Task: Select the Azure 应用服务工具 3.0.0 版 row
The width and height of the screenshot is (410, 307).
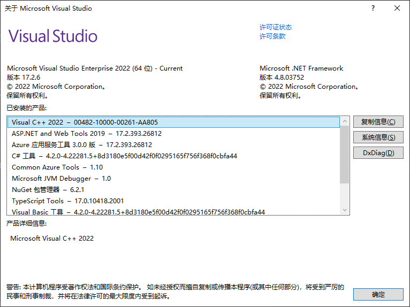Action: (x=173, y=145)
